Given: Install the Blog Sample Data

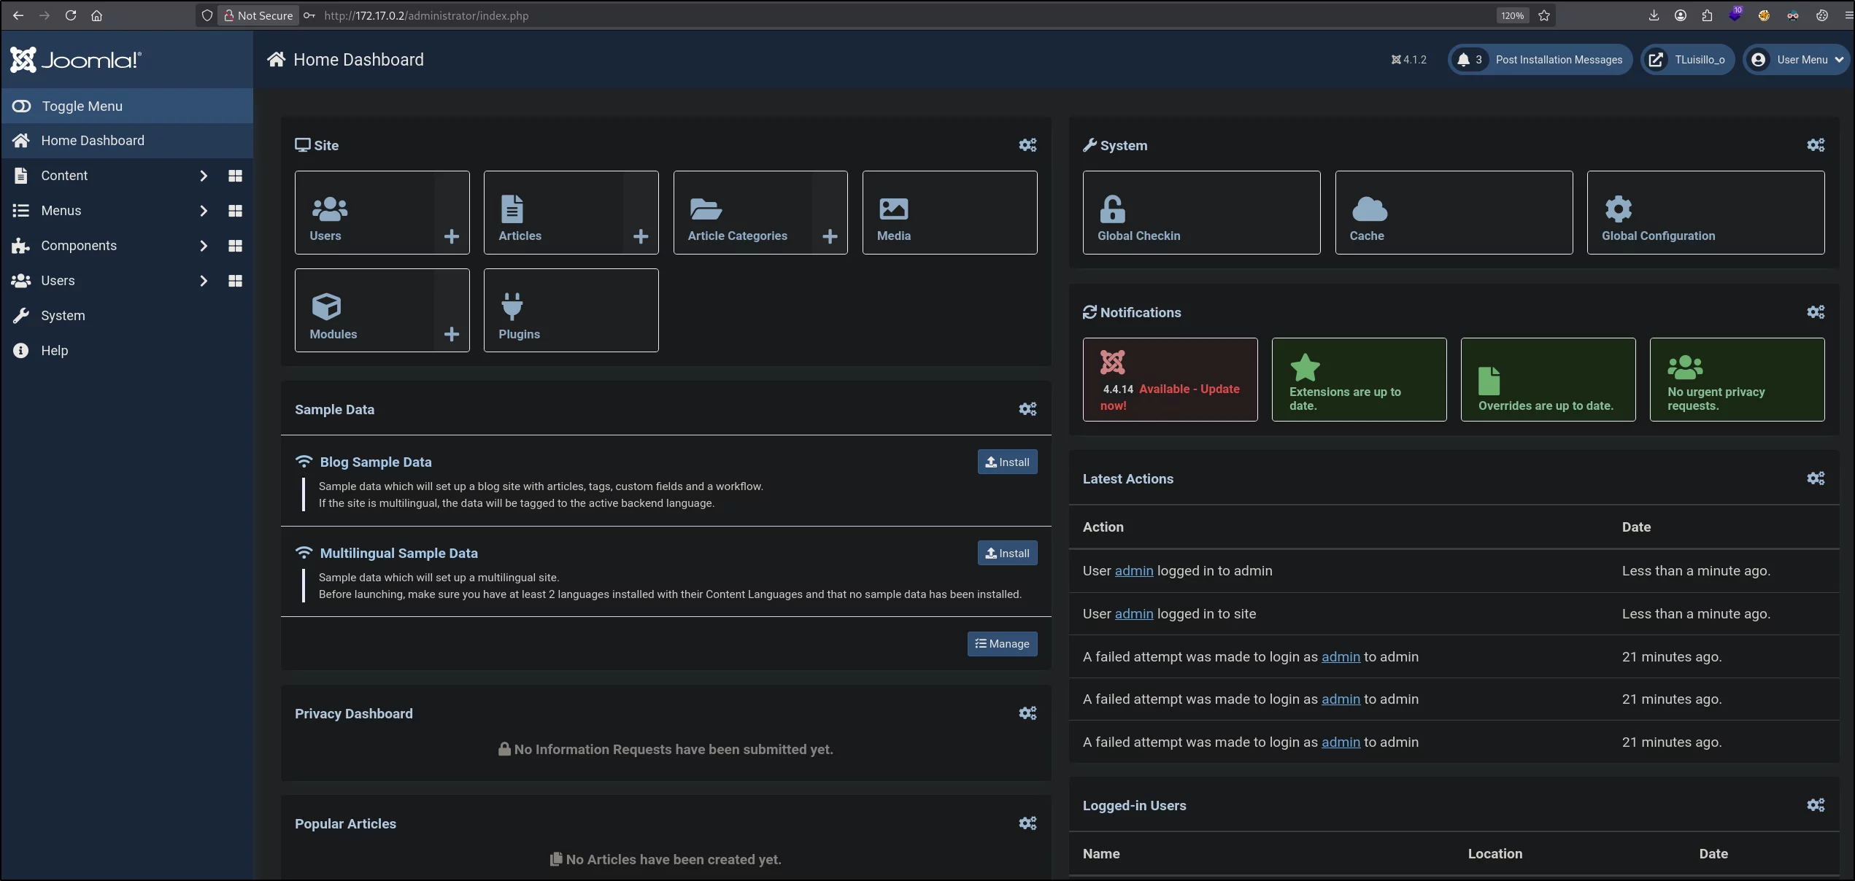Looking at the screenshot, I should [x=1007, y=462].
